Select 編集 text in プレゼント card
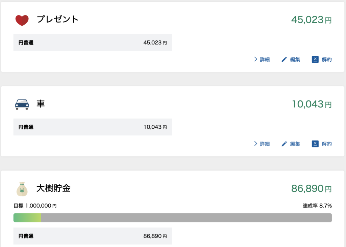The image size is (346, 247). (x=295, y=60)
